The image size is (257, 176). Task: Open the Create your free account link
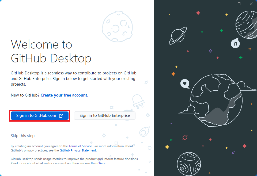click(x=64, y=95)
